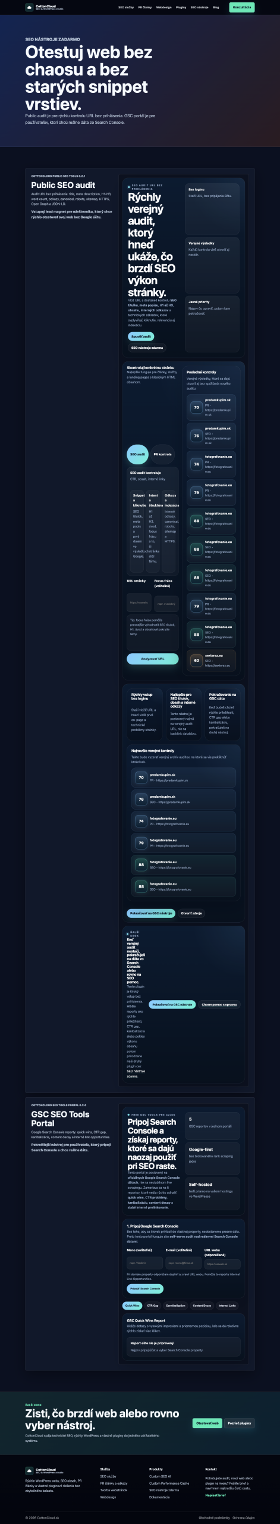Screen dimensions: 280x1524
Task: Open Ochrana údajov footer link
Action: click(x=244, y=1517)
